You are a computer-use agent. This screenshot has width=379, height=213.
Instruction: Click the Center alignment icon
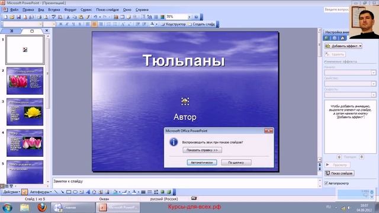pyautogui.click(x=94, y=24)
